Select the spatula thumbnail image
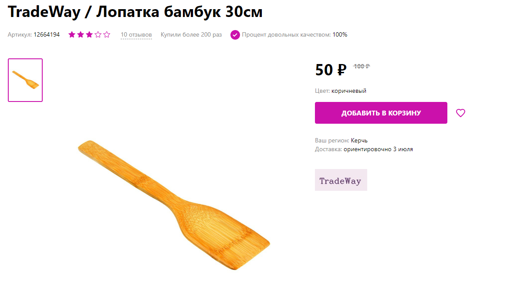The width and height of the screenshot is (514, 291). point(25,80)
